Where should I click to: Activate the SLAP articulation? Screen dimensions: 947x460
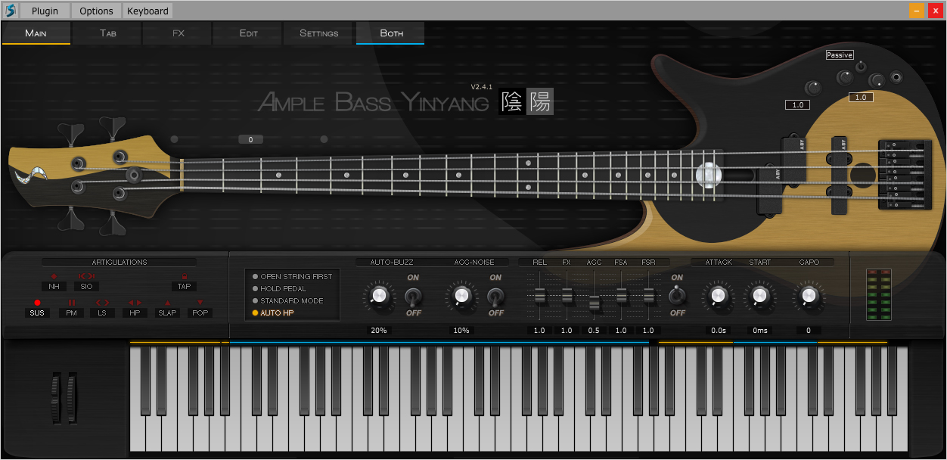166,312
